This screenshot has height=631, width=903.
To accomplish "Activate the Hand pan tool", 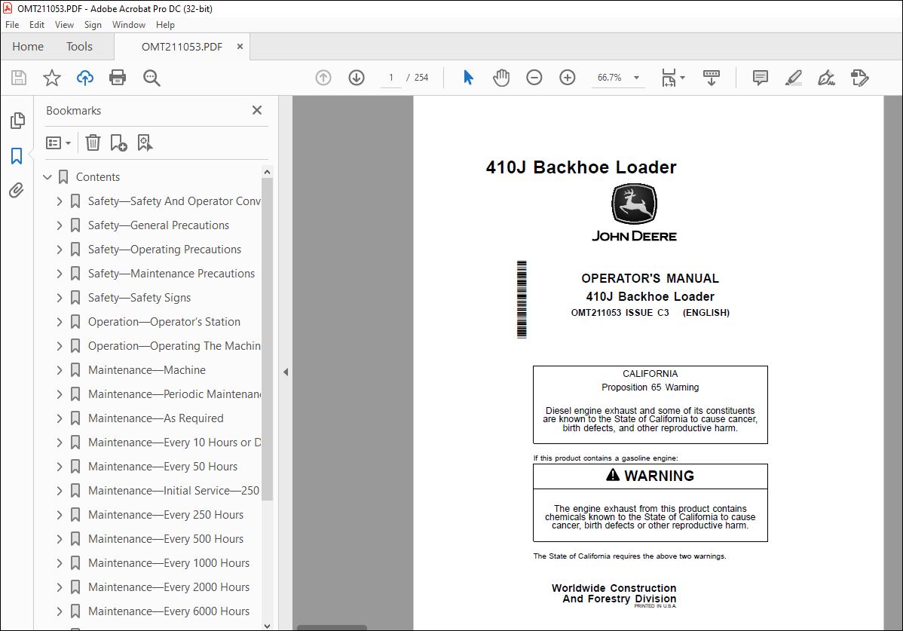I will 501,78.
